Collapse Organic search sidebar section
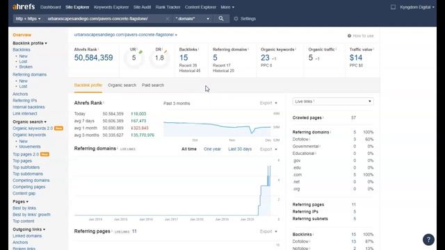The image size is (445, 250). (29, 122)
